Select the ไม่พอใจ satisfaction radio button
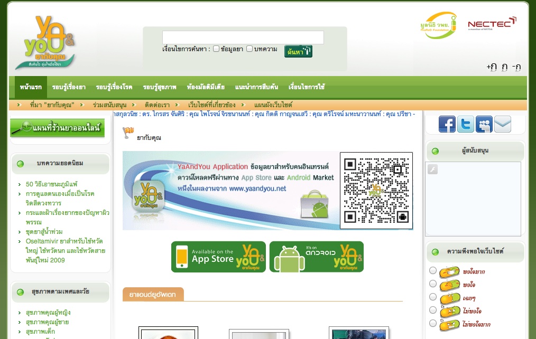Screen dimensions: 536x339 pos(433,310)
